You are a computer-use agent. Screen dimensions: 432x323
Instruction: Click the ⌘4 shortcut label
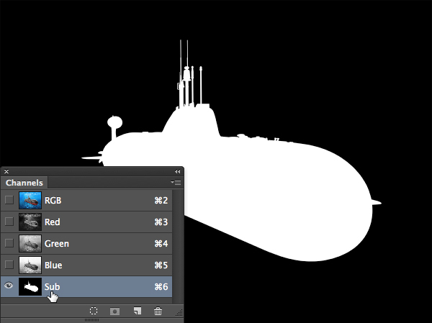[x=161, y=244]
